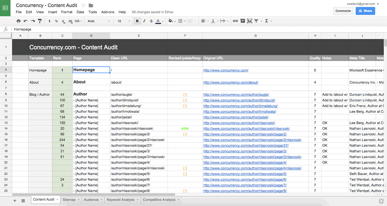The width and height of the screenshot is (387, 206).
Task: Open the Data menu
Action: (80, 12)
